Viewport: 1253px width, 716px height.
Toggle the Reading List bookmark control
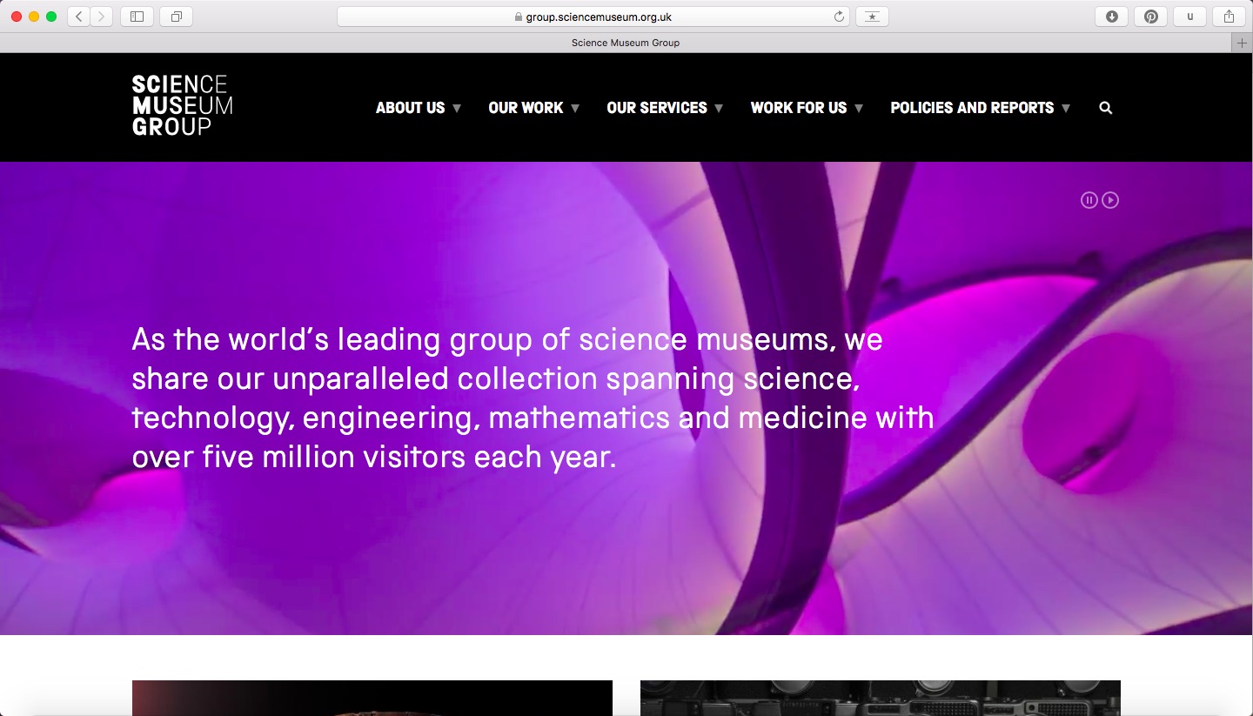(x=872, y=16)
